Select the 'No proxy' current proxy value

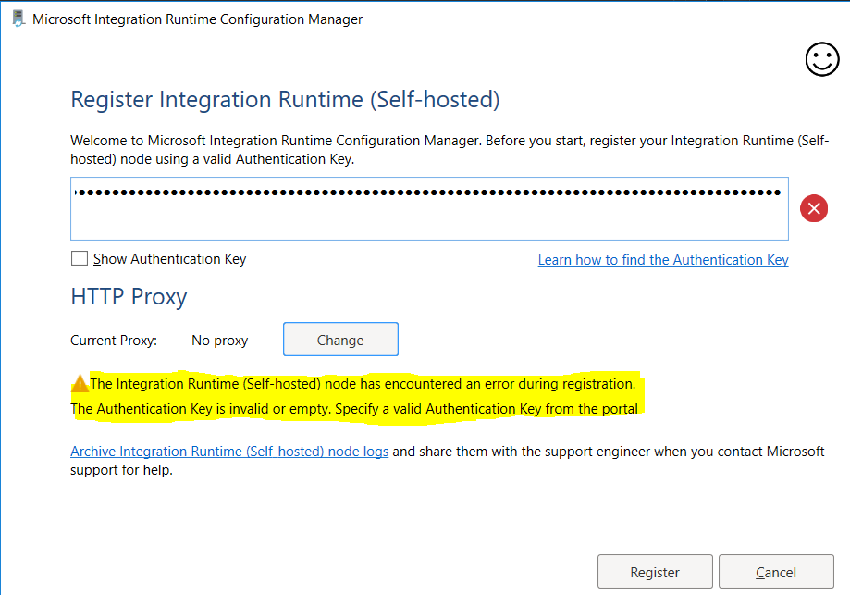(219, 341)
